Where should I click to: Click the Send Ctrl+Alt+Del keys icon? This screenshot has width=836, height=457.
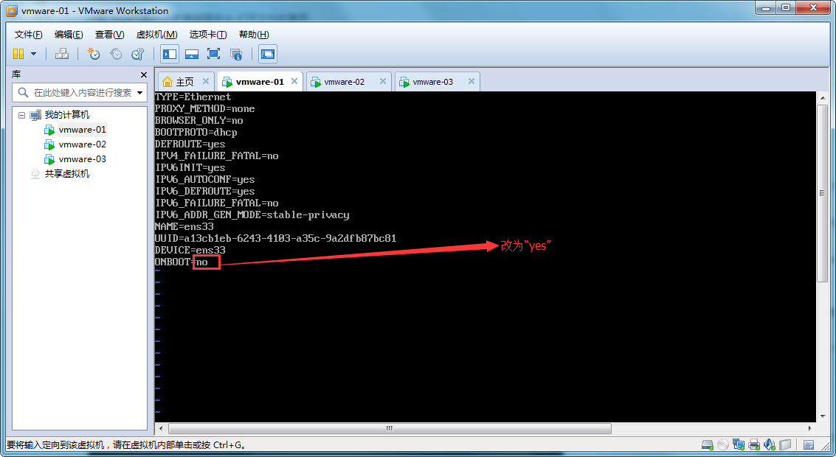click(62, 54)
